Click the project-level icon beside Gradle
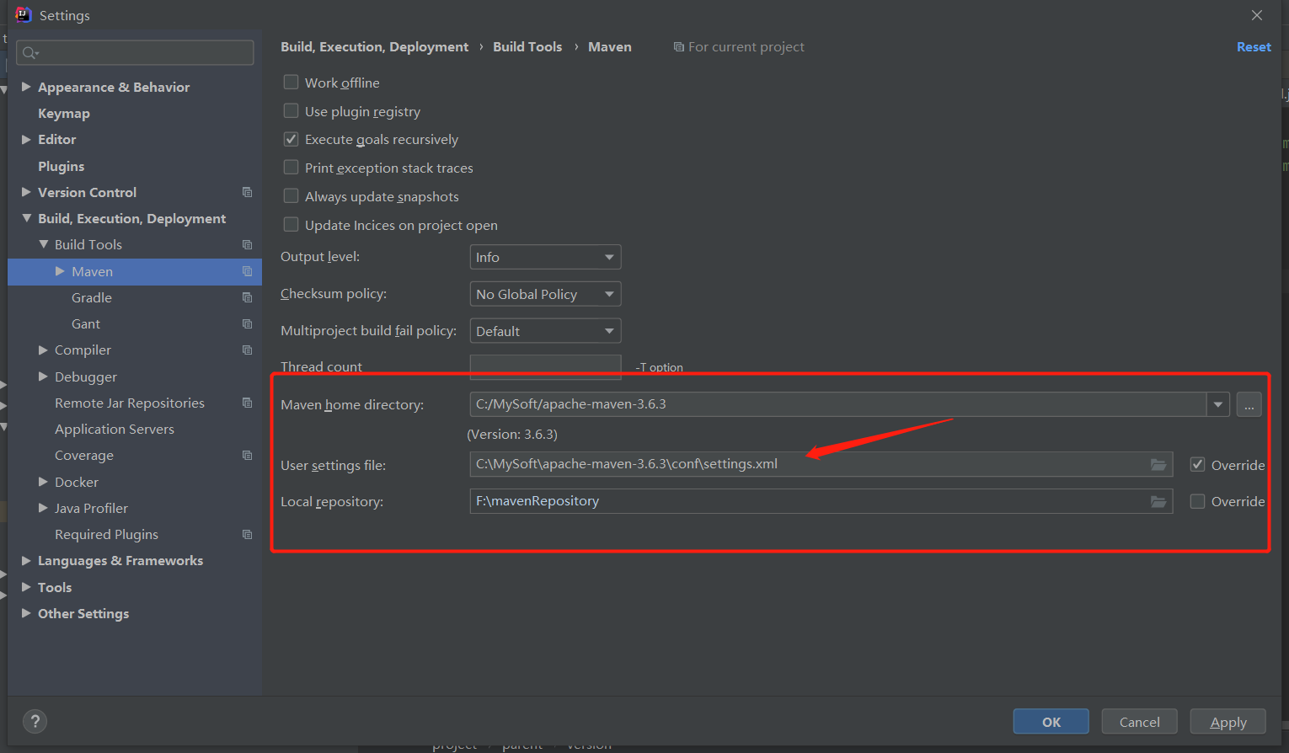 pyautogui.click(x=247, y=297)
